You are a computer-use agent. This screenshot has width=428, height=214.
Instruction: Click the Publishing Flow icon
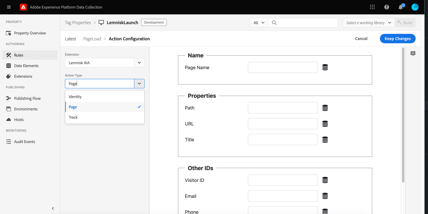coord(9,98)
